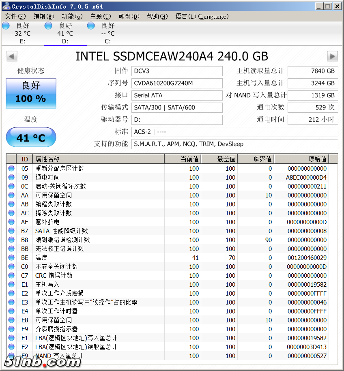
Task: Click the 良好 100% health status button
Action: pyautogui.click(x=31, y=93)
